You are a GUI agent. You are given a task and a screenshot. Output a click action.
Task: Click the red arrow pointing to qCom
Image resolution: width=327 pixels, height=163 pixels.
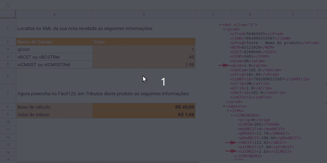coord(224,66)
